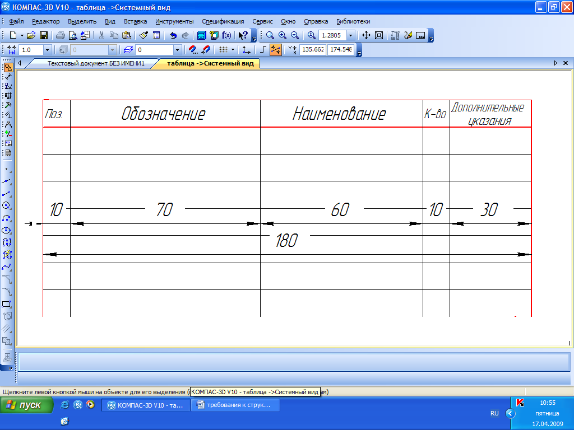Expand the zoom scale 1.2805 dropdown
This screenshot has height=430, width=574.
pos(351,35)
